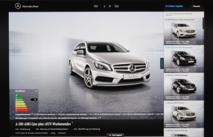
Task: Click the A 180 STYLE plus Cabrio-Wochenende title
Action: click(x=180, y=20)
